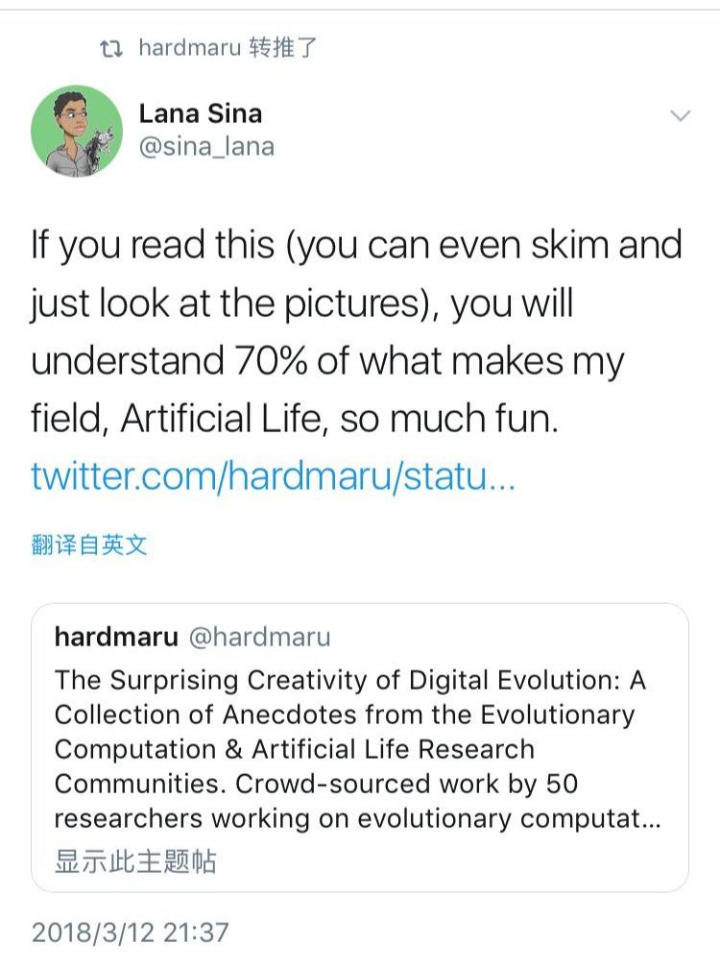Click the @hardmaru handle in quoted tweet
Viewport: 720px width, 968px height.
click(259, 637)
